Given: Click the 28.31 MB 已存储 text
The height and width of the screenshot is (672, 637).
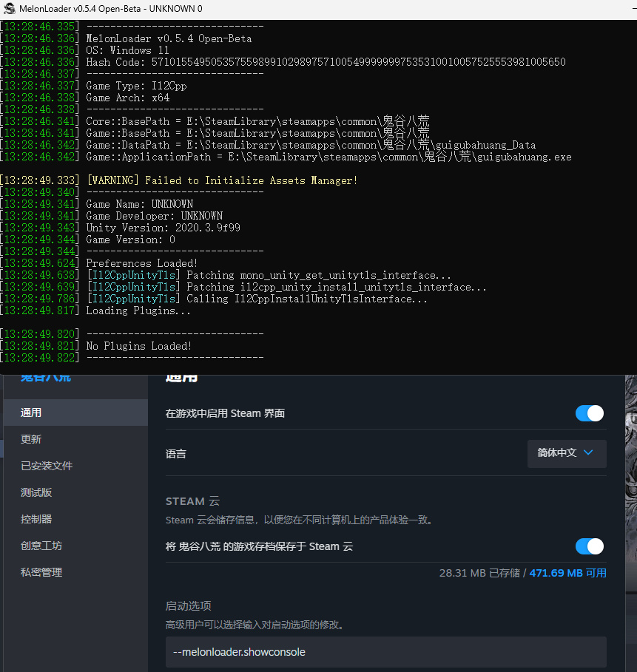Looking at the screenshot, I should pyautogui.click(x=479, y=573).
